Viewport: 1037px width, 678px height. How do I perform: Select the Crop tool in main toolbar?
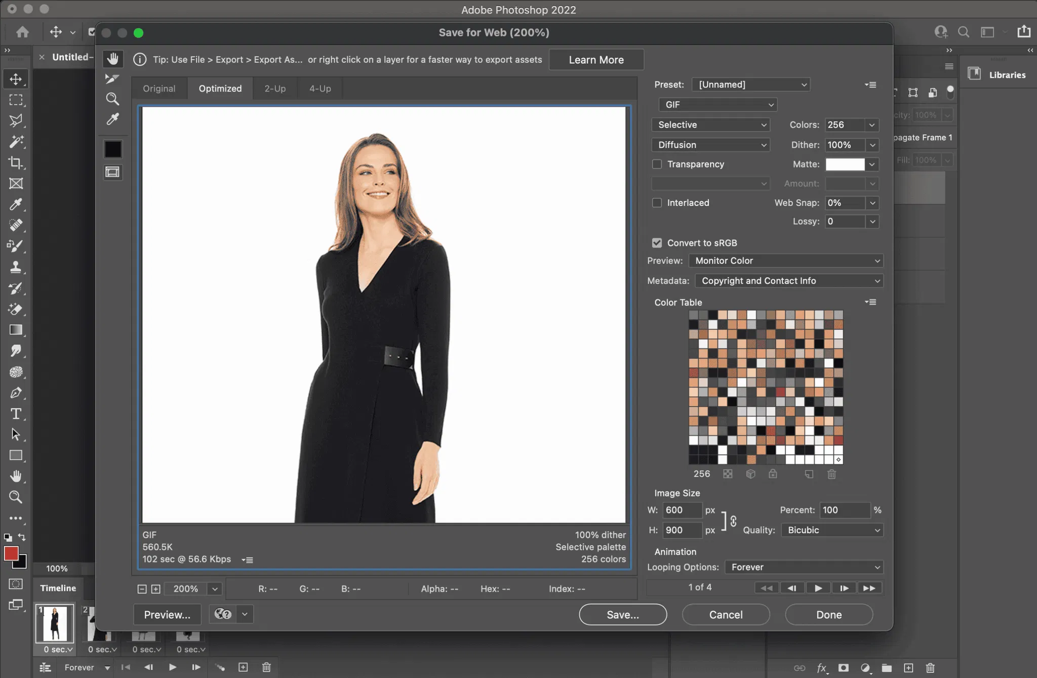tap(16, 162)
